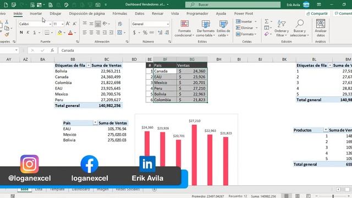Switch to Fórmulas tab
Image resolution: width=352 pixels, height=198 pixels.
120,13
